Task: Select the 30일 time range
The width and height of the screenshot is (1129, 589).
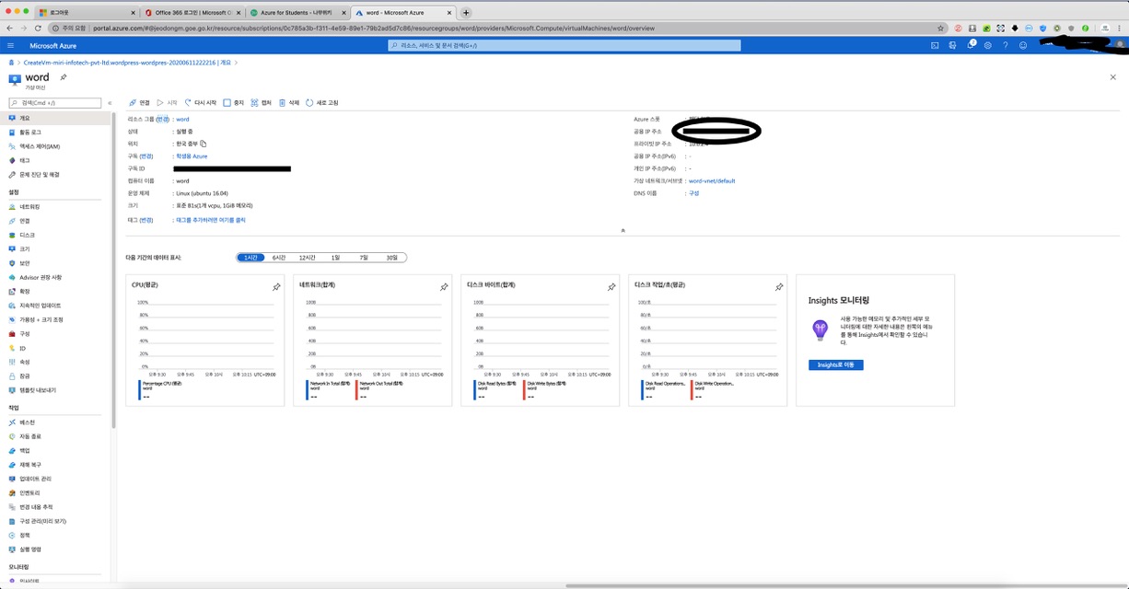Action: coord(392,258)
